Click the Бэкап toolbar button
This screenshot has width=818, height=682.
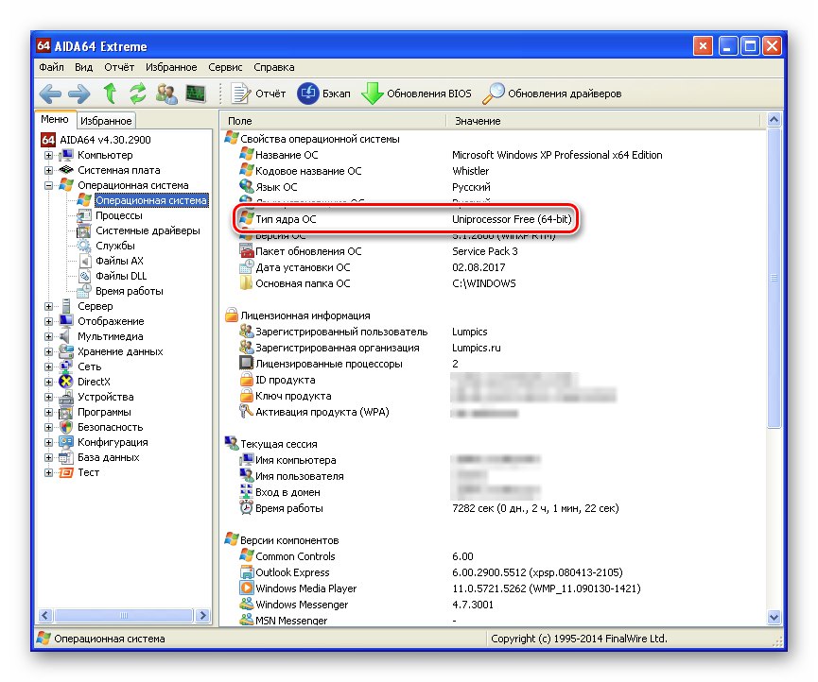click(324, 94)
